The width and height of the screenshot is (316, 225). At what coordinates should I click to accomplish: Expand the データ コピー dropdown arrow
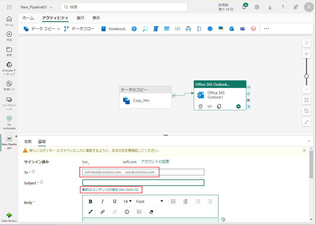click(58, 29)
